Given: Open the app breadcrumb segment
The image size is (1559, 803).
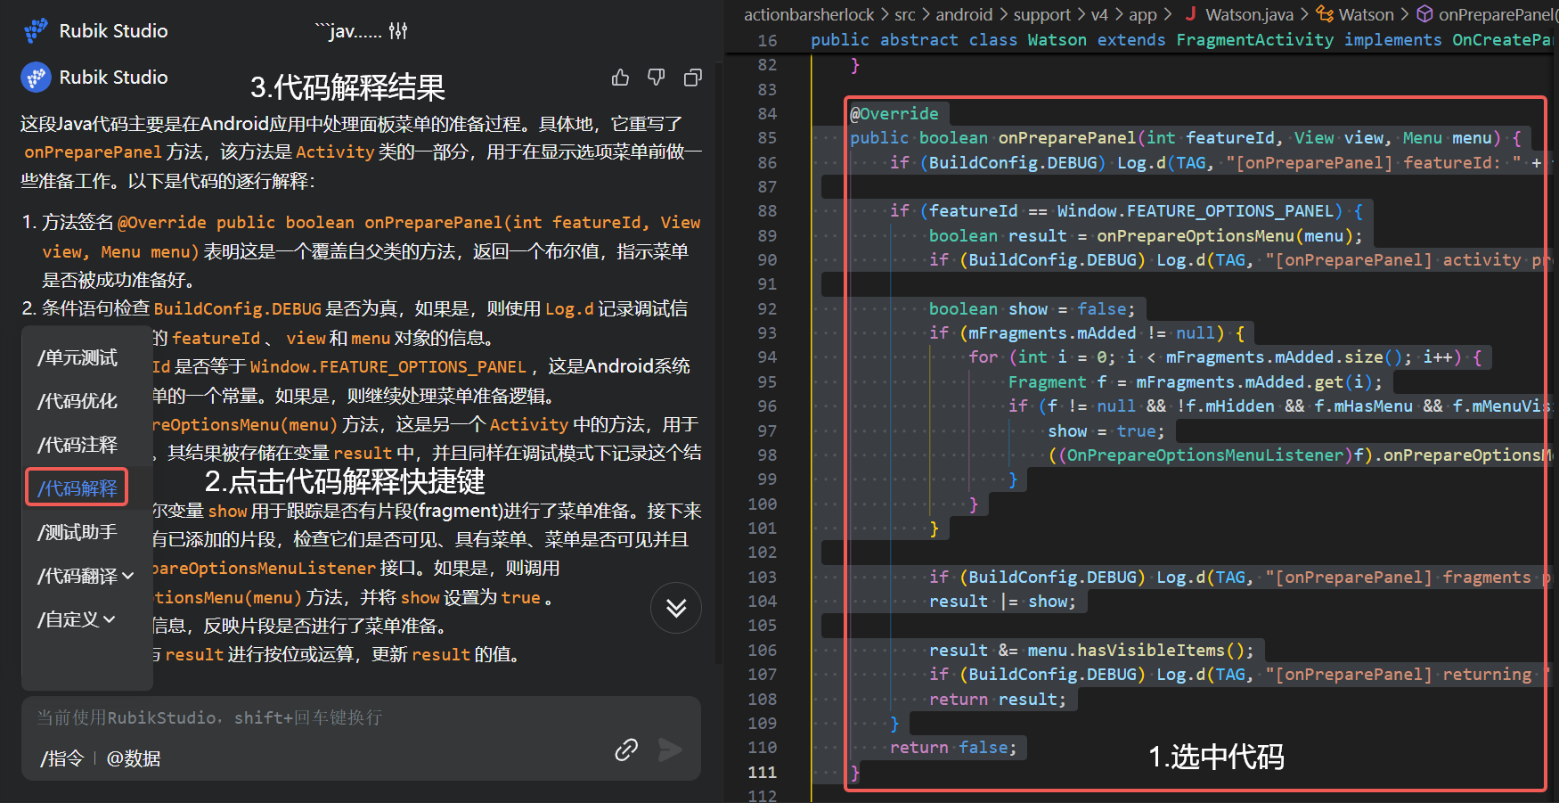Looking at the screenshot, I should tap(1143, 14).
